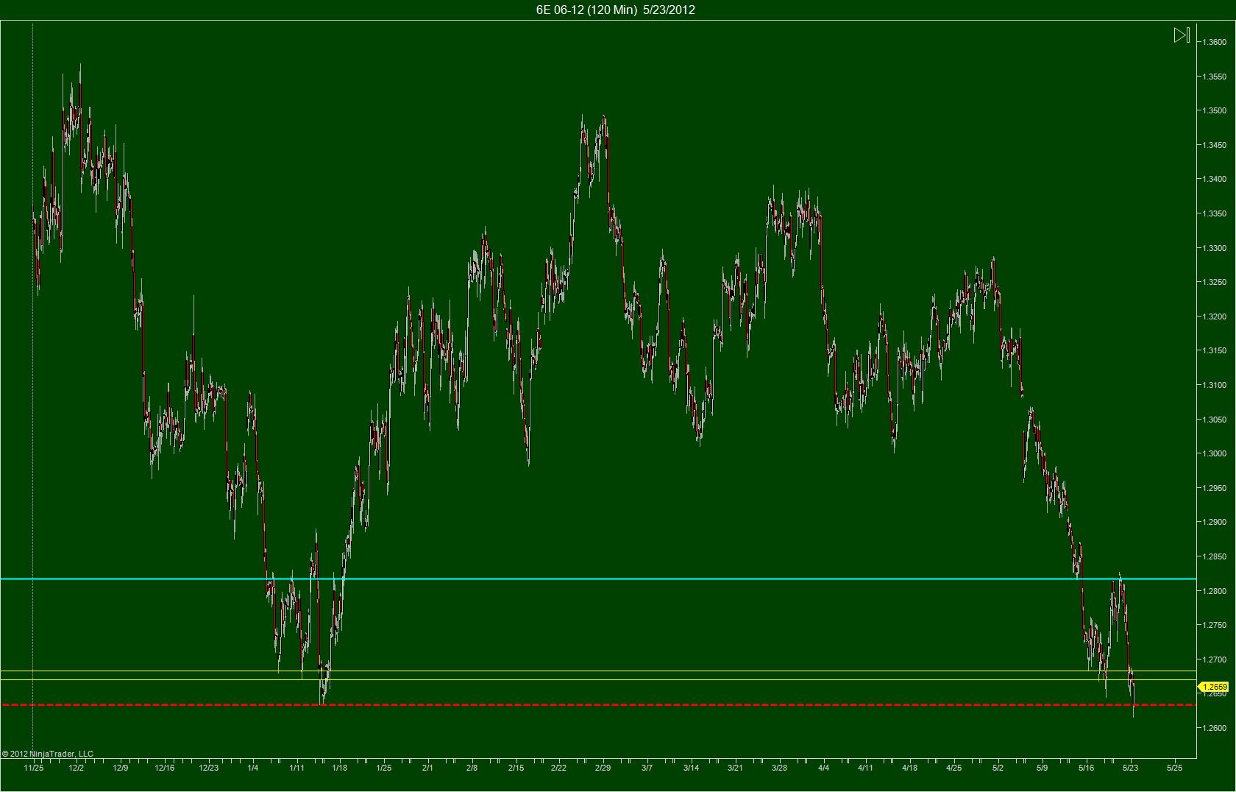This screenshot has width=1236, height=792.
Task: Click the 1.3550 price axis label
Action: click(1214, 77)
